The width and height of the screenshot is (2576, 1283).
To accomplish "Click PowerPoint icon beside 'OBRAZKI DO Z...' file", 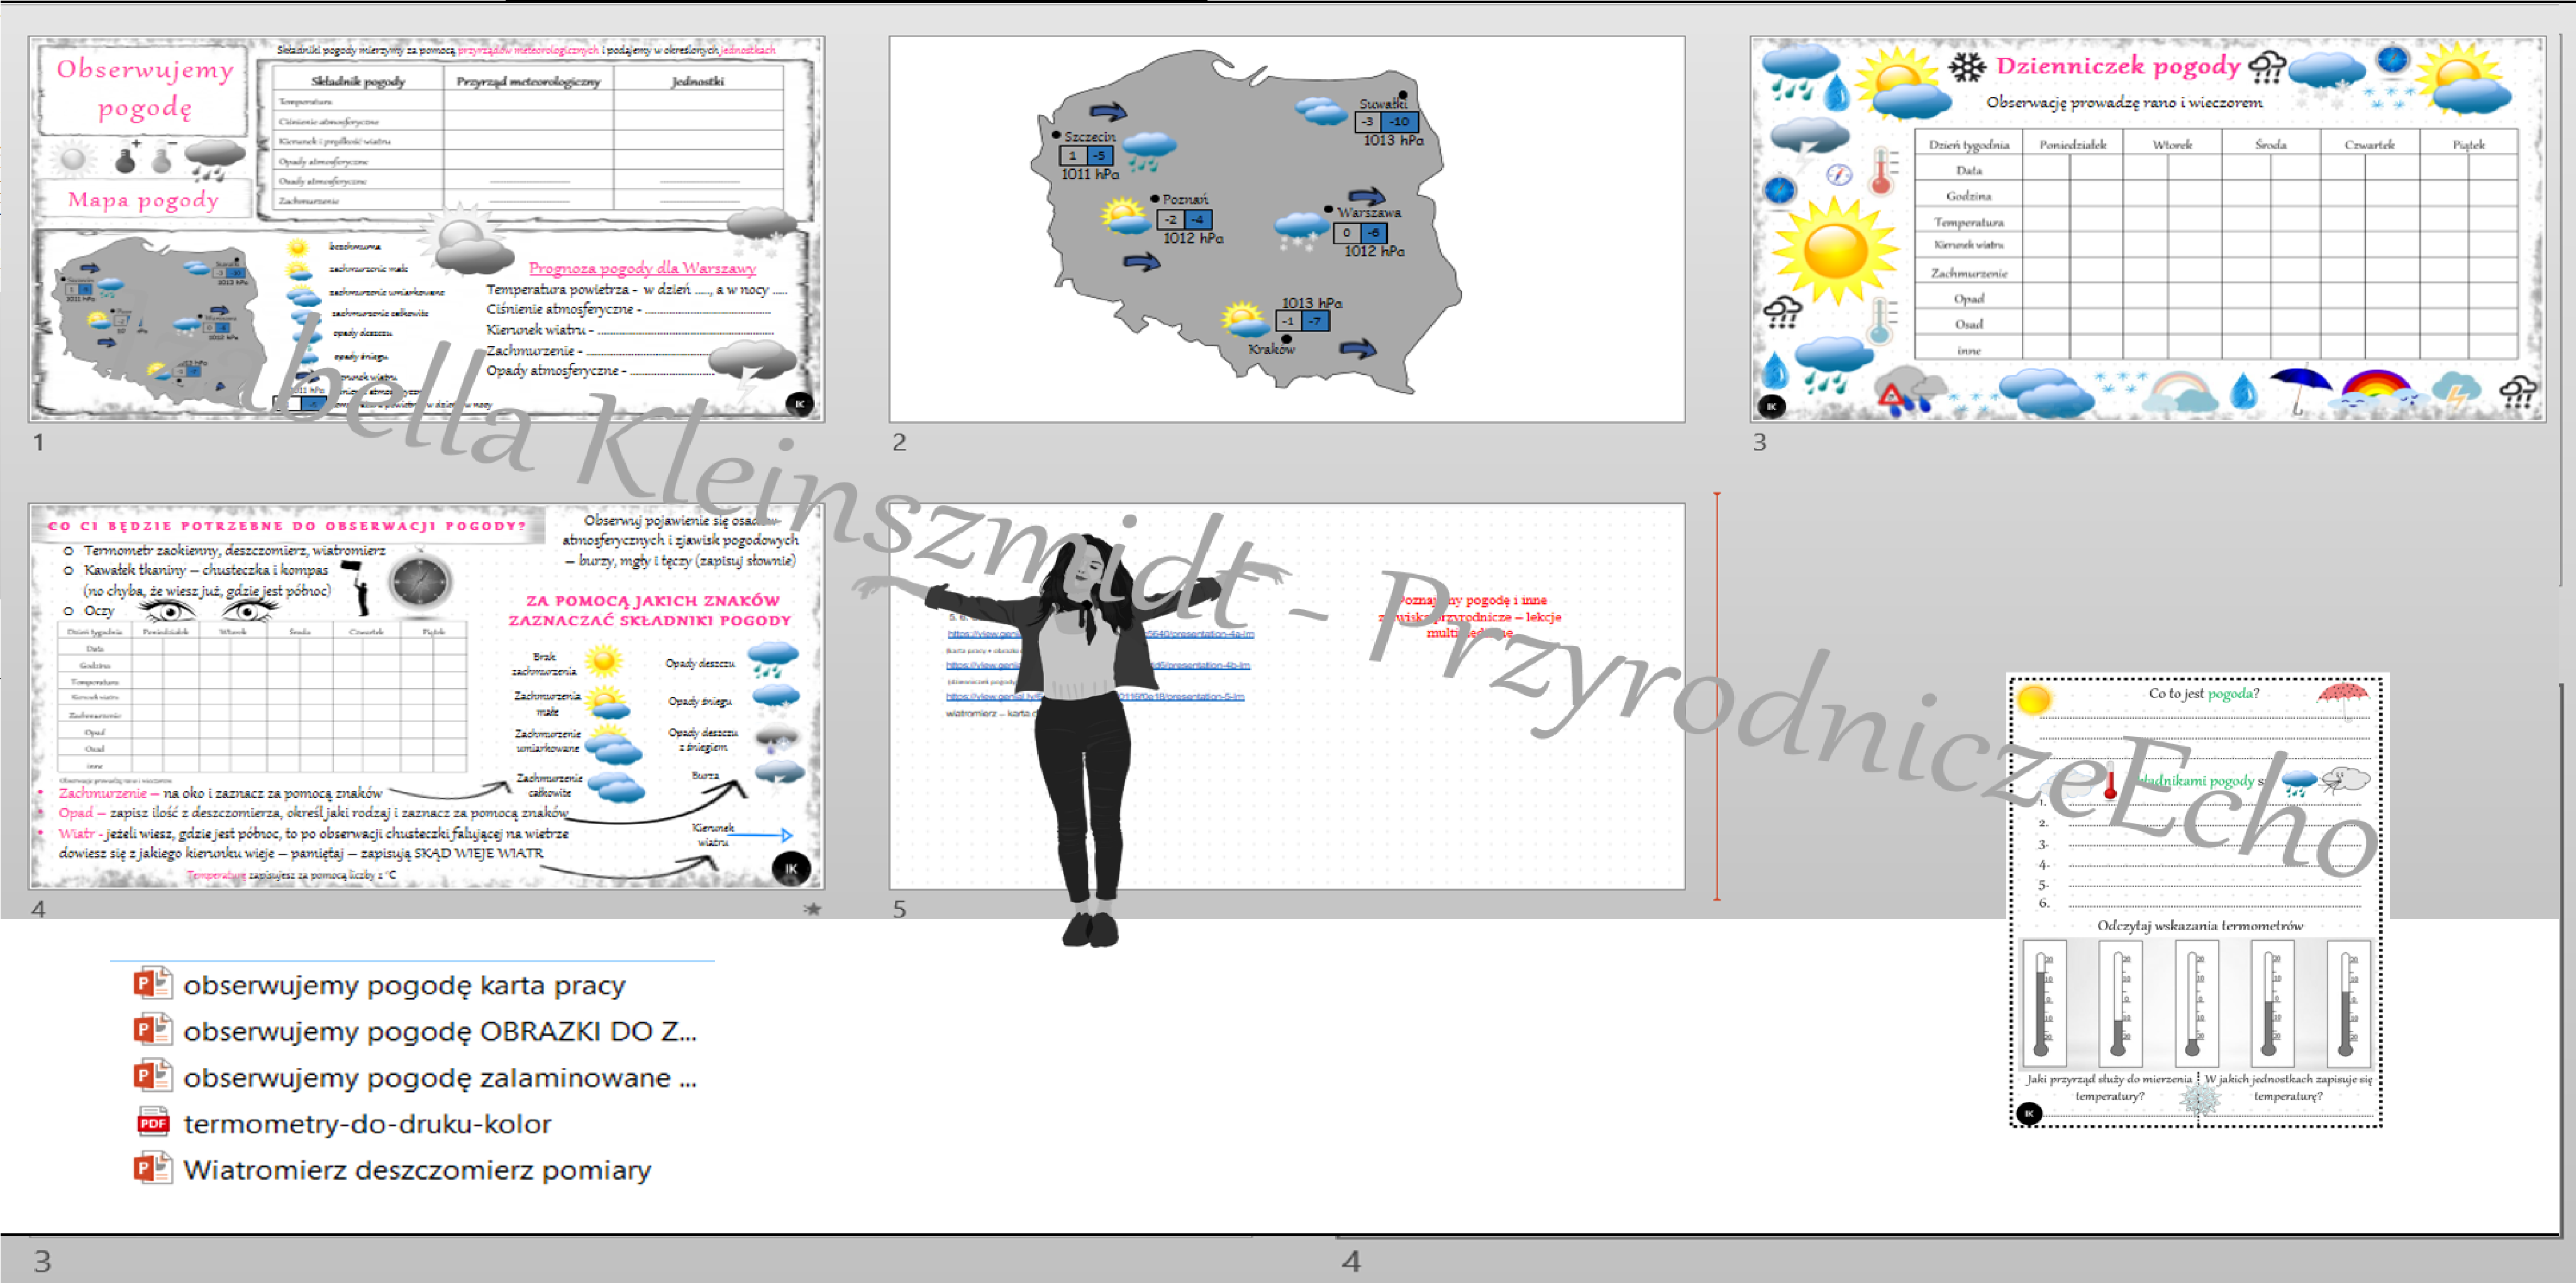I will point(152,1030).
